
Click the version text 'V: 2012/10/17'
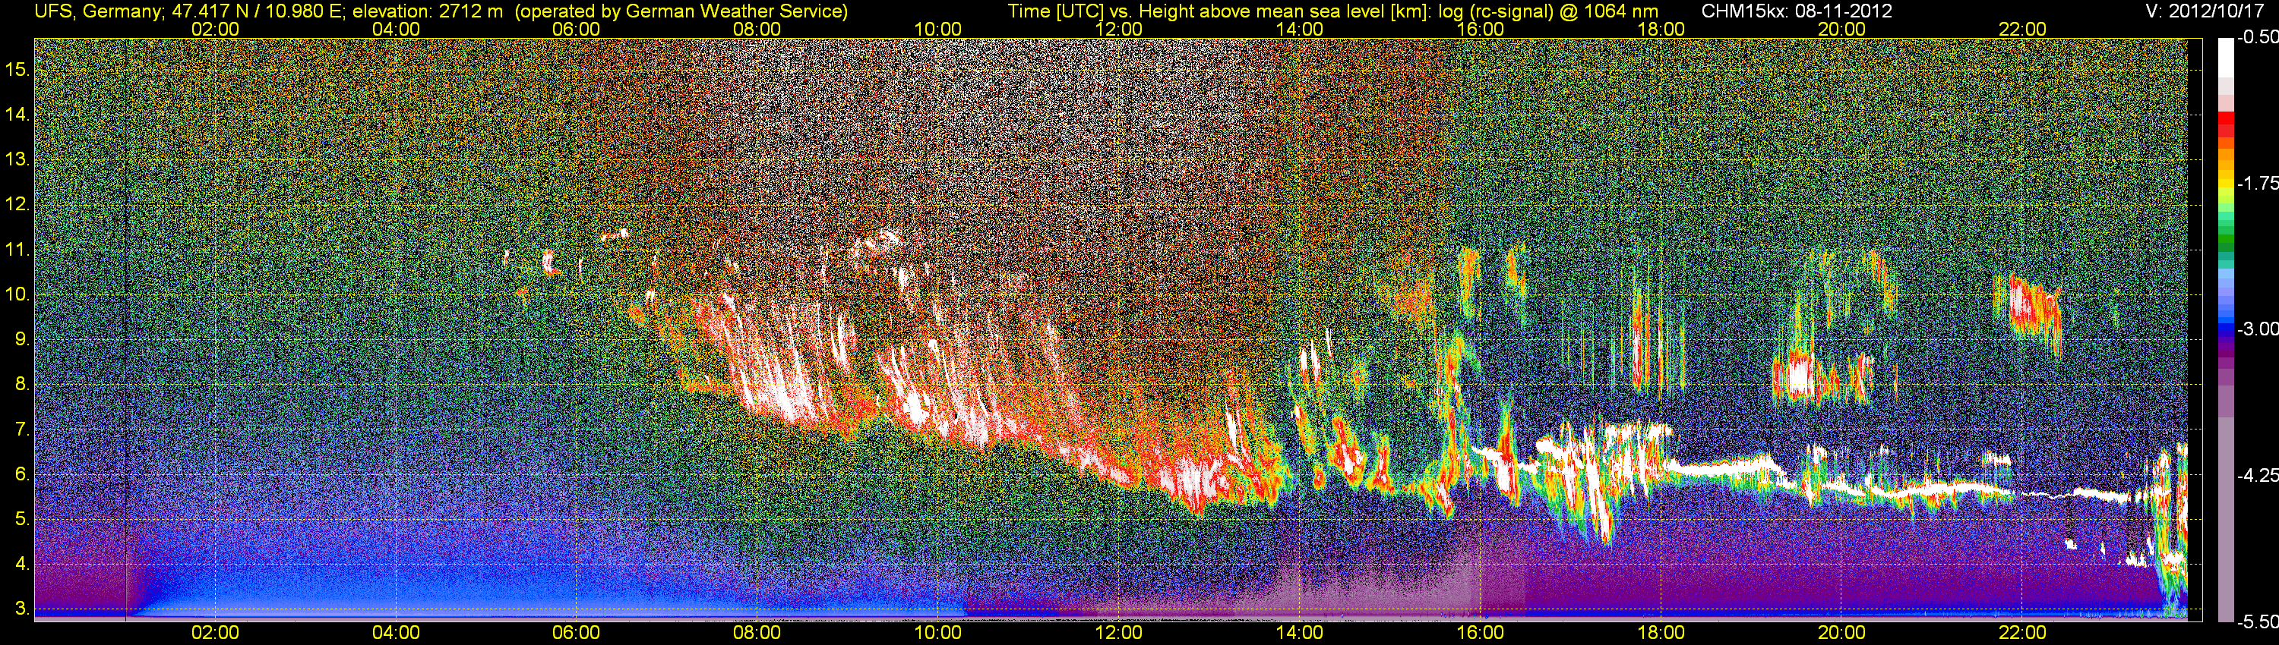[x=2203, y=11]
